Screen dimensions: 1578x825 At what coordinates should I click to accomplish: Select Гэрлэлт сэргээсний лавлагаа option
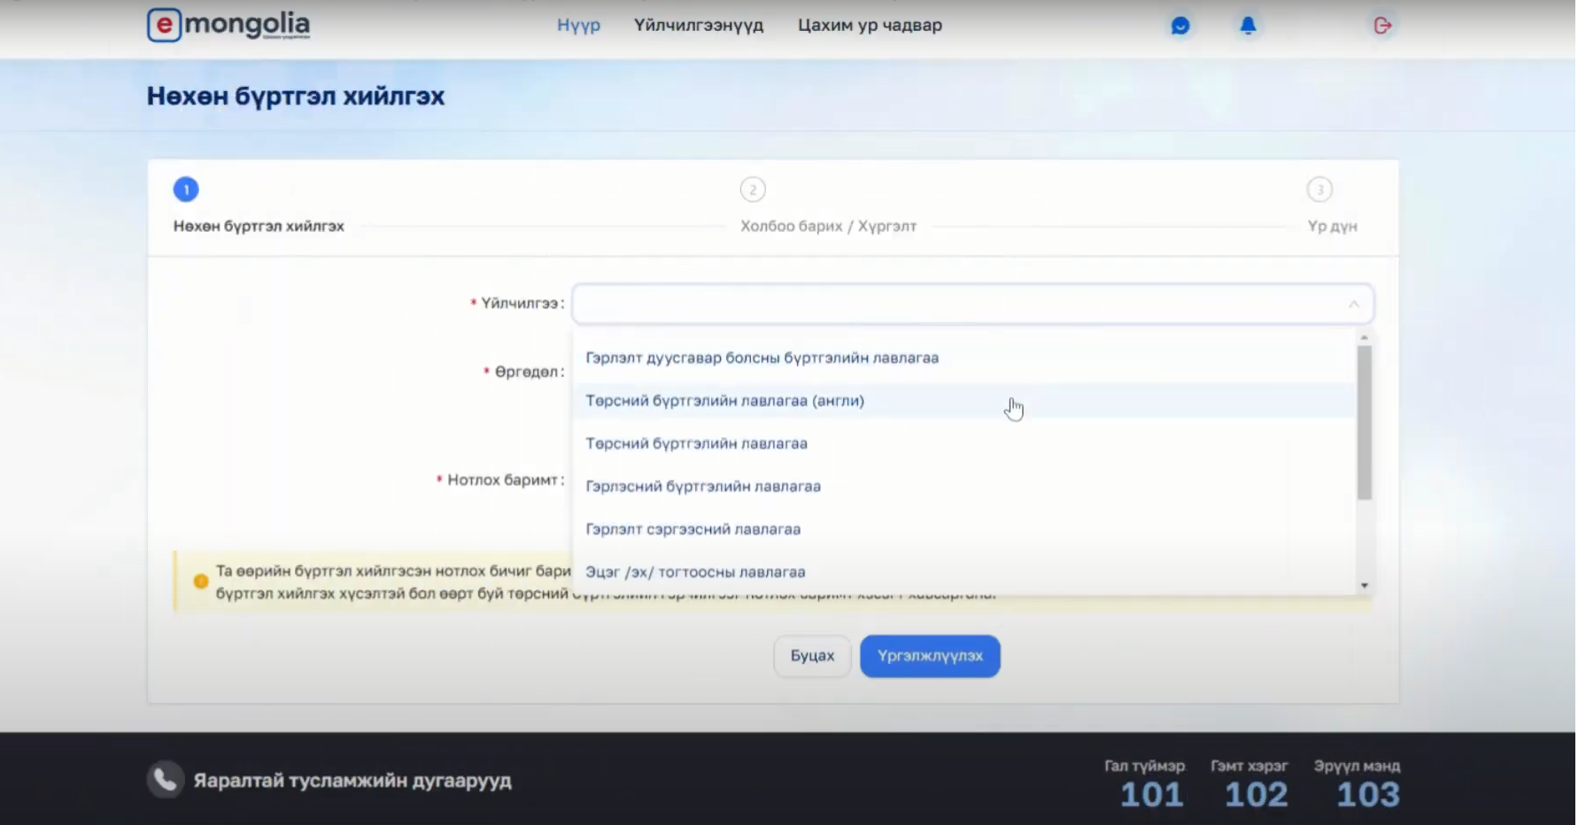coord(965,529)
